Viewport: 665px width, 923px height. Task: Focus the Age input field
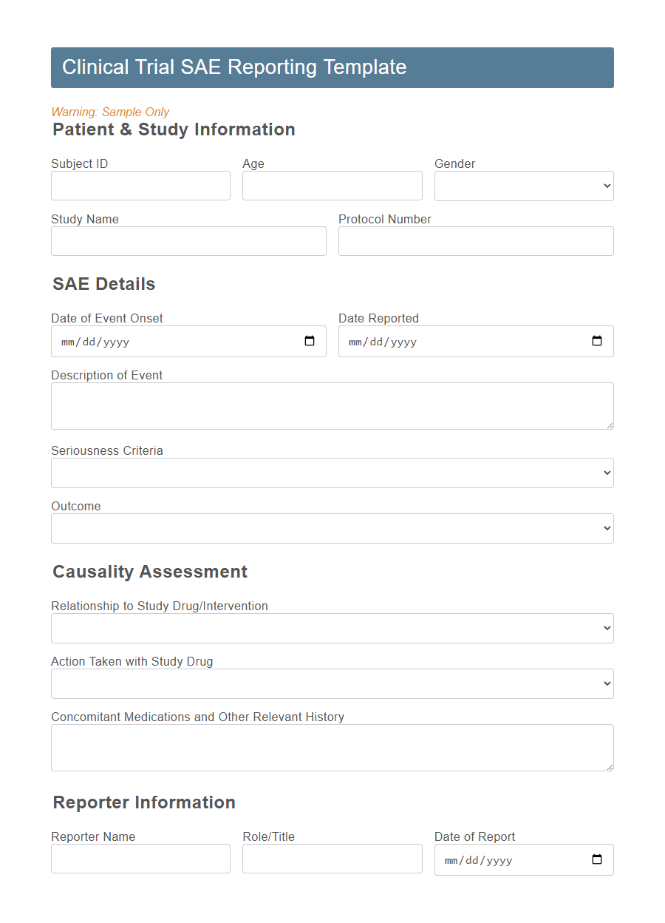pyautogui.click(x=332, y=186)
